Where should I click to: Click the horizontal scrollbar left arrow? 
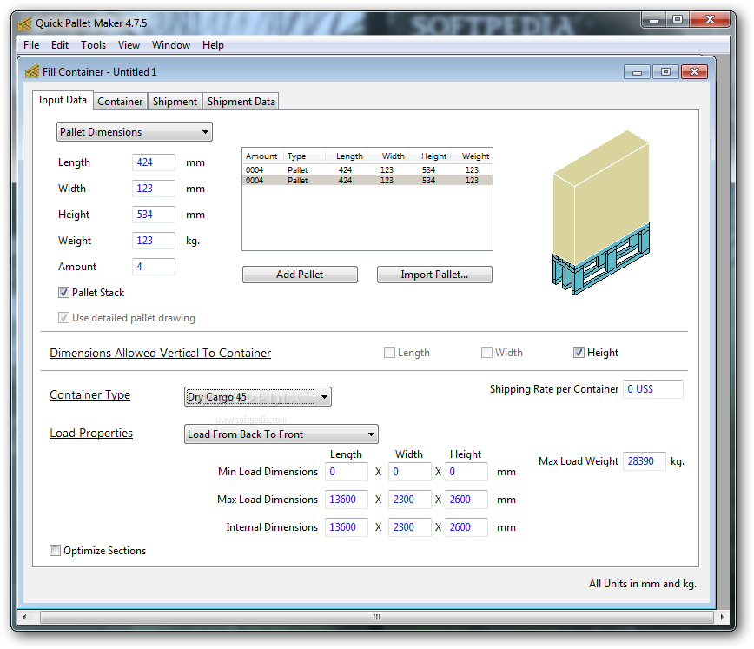tap(24, 617)
